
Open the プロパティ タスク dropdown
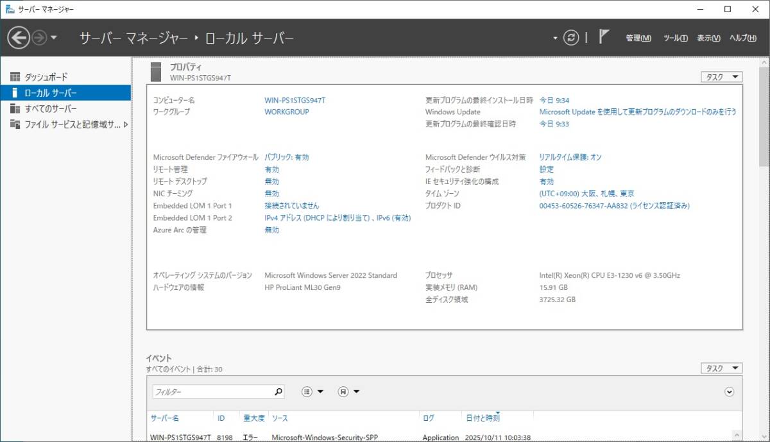click(x=721, y=77)
